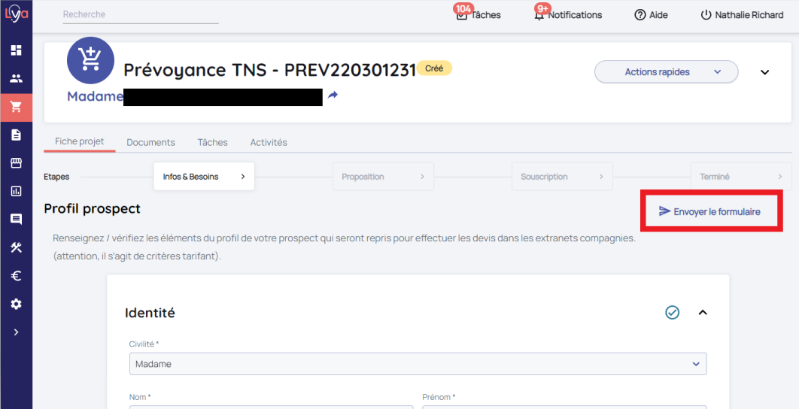Click the tools wrench icon in sidebar
Viewport: 799px width, 409px height.
(x=16, y=247)
